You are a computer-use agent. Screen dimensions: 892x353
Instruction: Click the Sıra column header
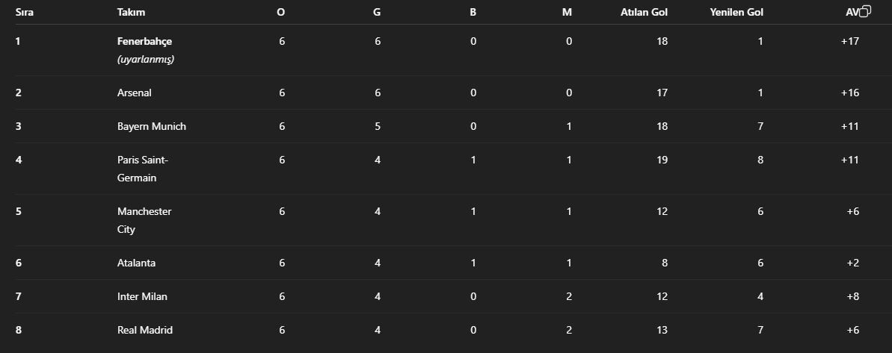(25, 13)
